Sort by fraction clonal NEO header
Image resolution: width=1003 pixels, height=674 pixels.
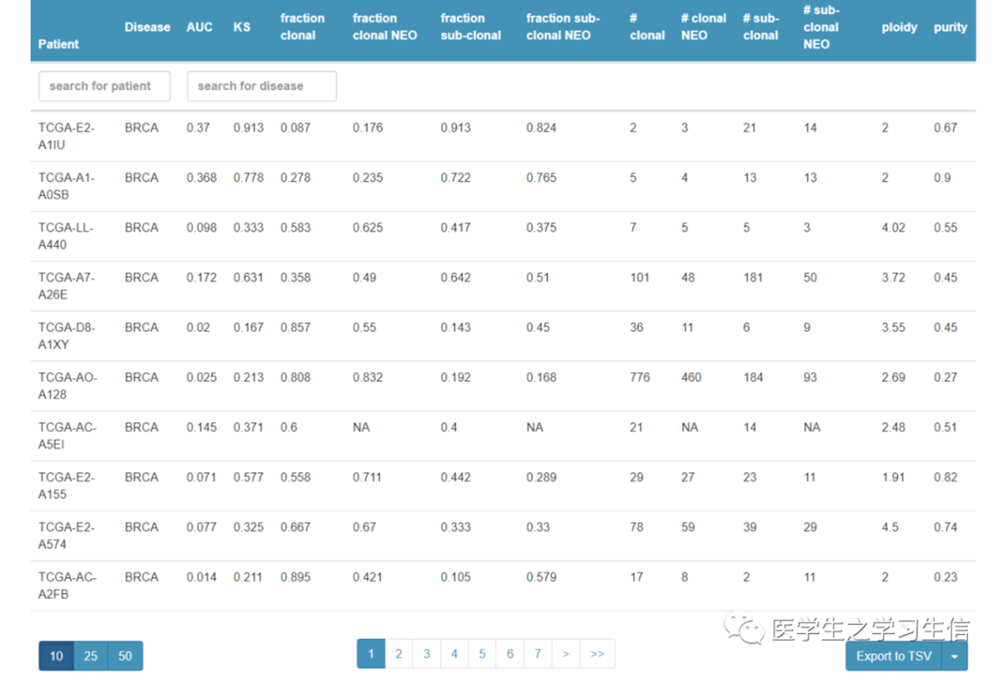(384, 27)
